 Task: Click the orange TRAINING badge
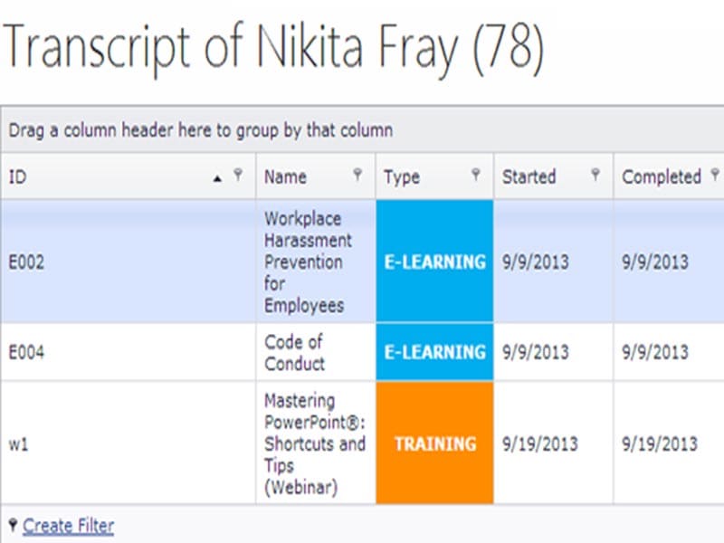[x=434, y=443]
